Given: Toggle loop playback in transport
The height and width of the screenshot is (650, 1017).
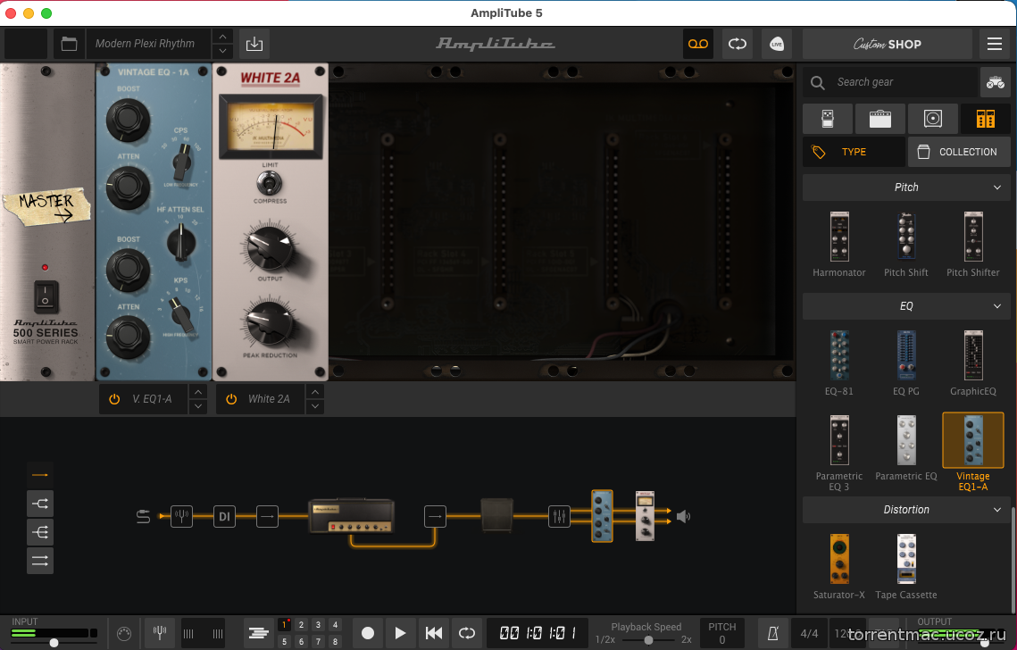Looking at the screenshot, I should pyautogui.click(x=466, y=633).
